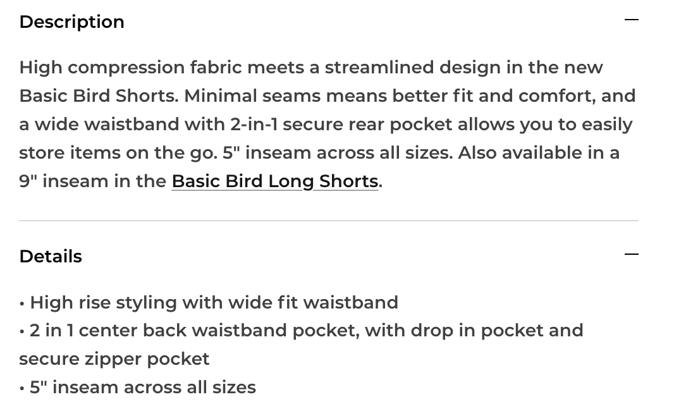The image size is (674, 416).
Task: Click the Description heading
Action: pyautogui.click(x=72, y=22)
